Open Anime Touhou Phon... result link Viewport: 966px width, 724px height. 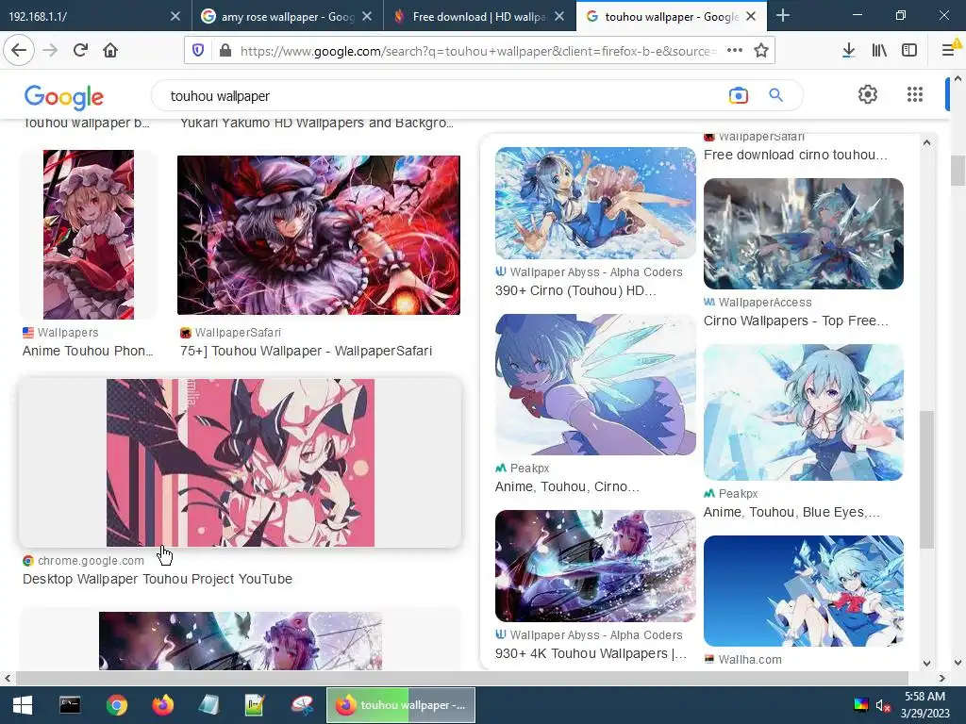click(88, 351)
